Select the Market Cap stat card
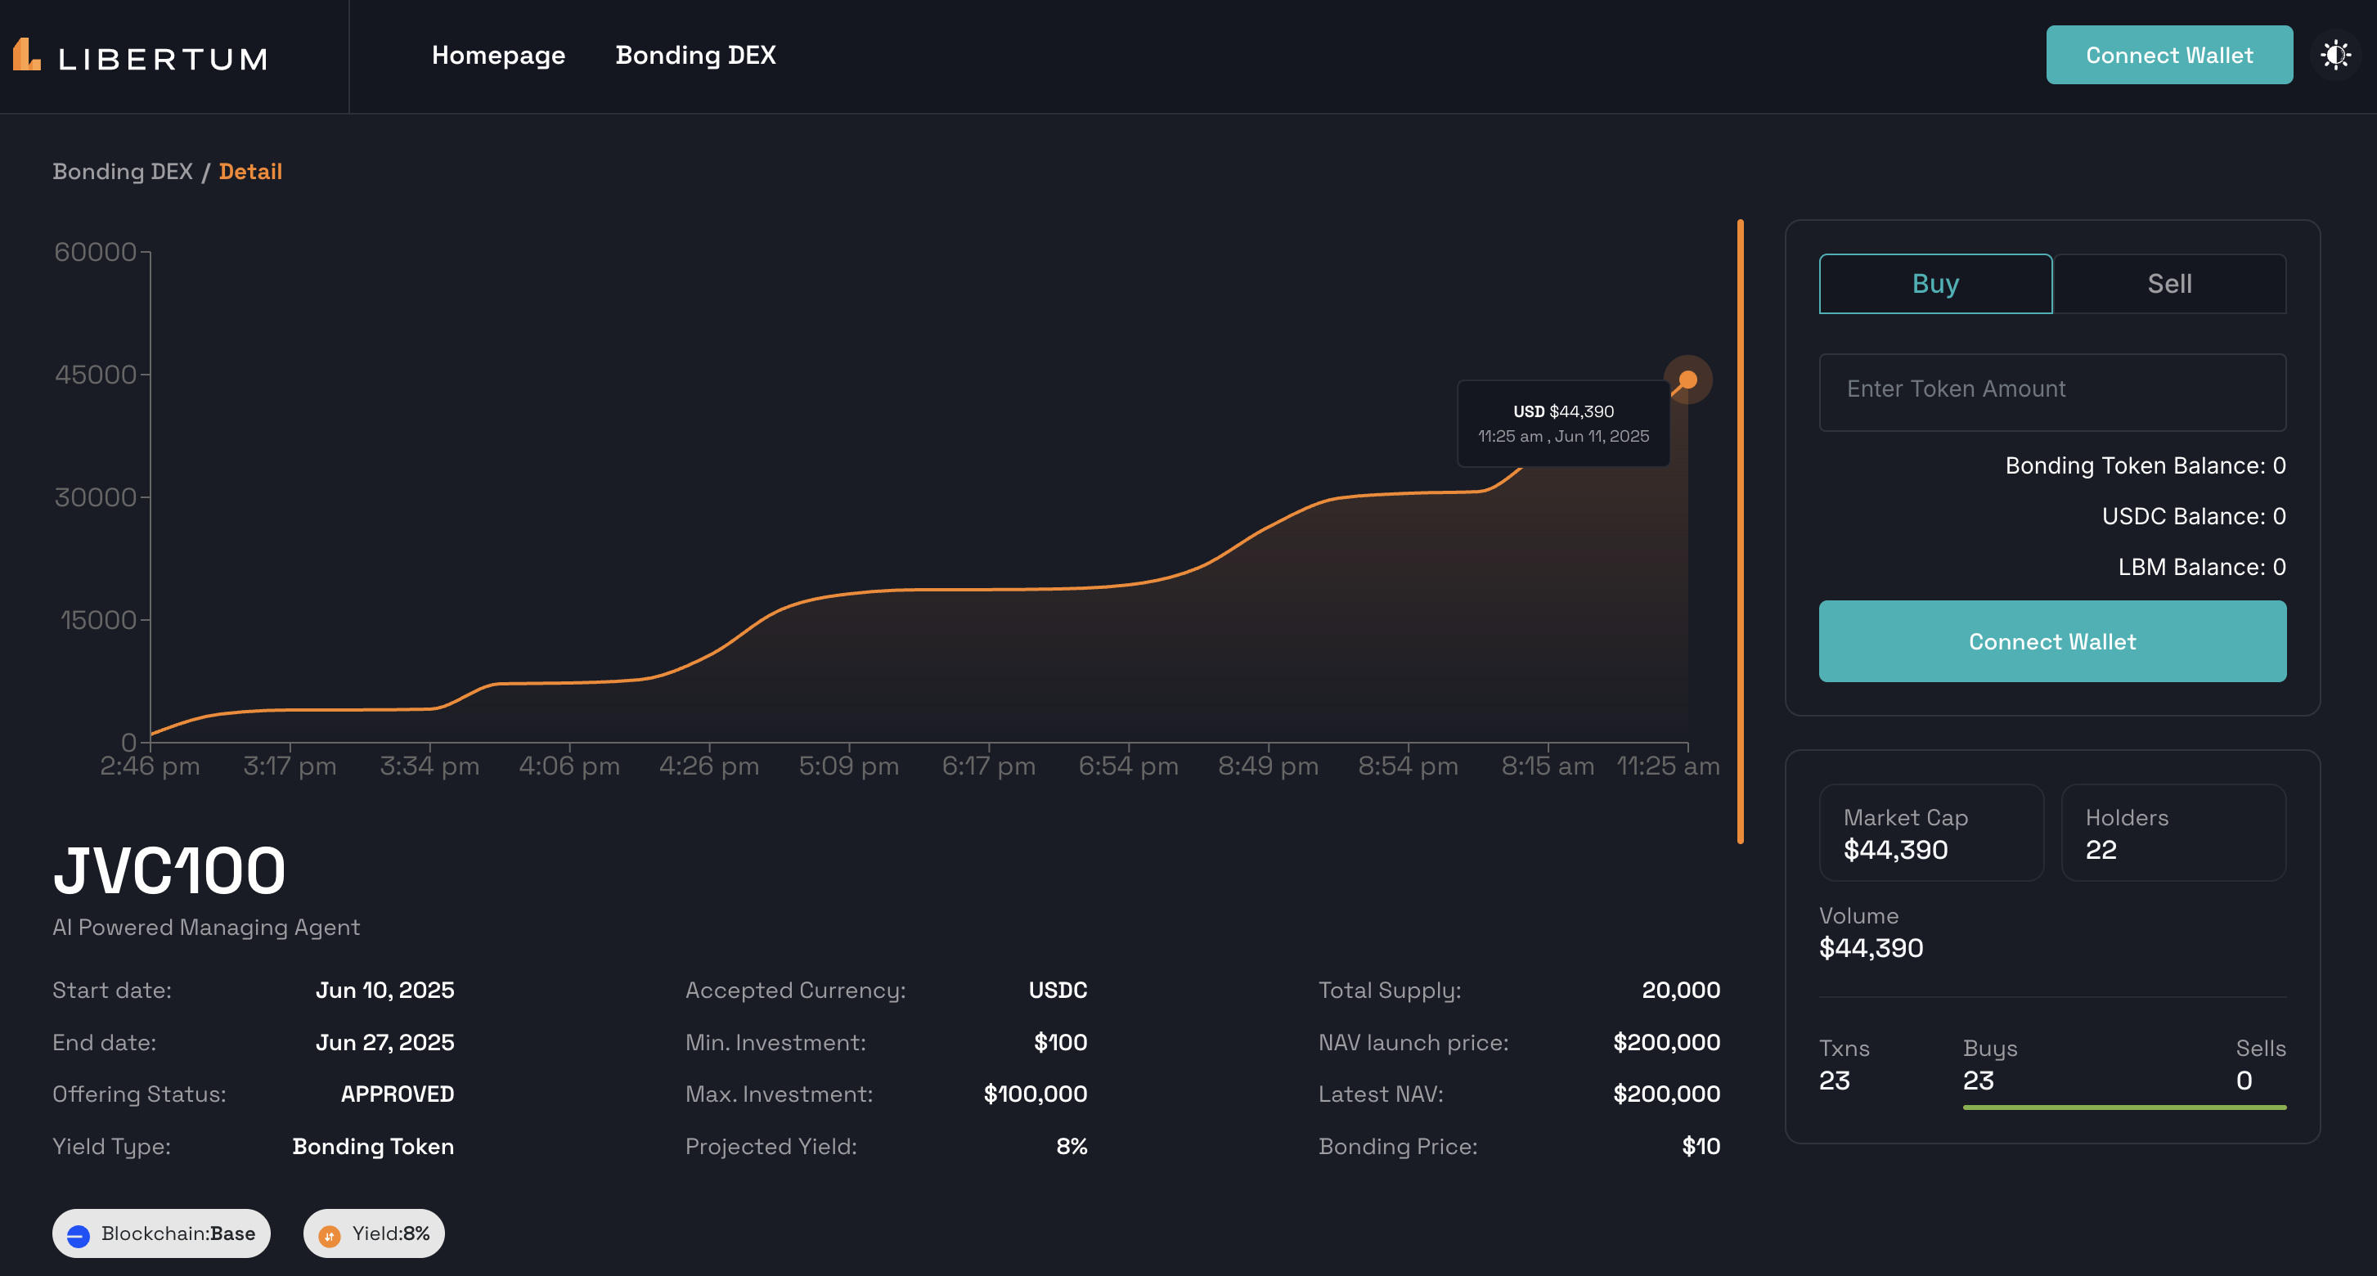The image size is (2377, 1276). coord(1931,832)
